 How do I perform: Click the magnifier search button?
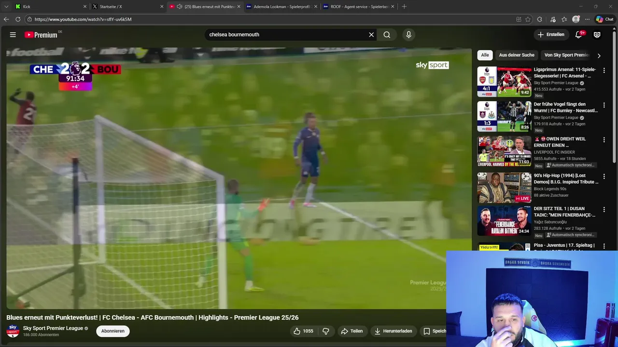pos(387,35)
